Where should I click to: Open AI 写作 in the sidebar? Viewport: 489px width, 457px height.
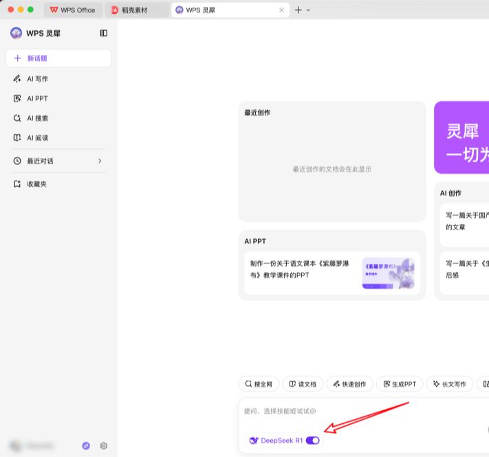(x=58, y=79)
